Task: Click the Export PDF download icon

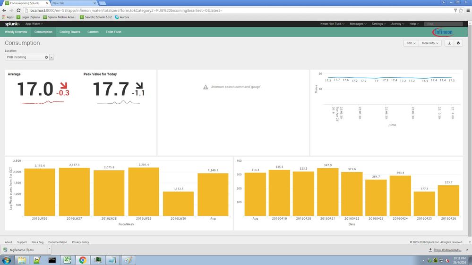Action: tap(449, 43)
